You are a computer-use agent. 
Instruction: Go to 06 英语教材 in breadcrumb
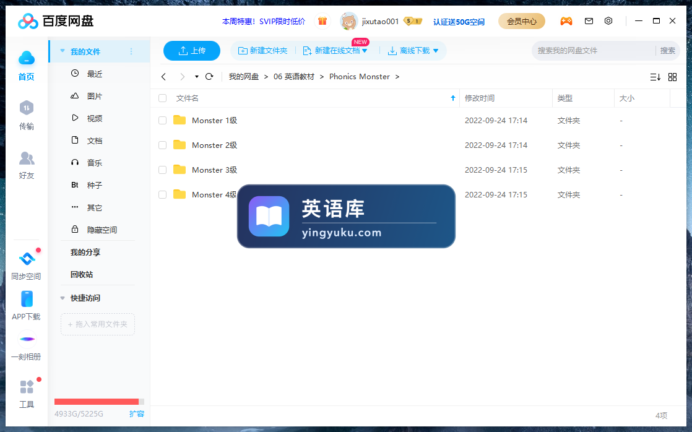point(294,77)
